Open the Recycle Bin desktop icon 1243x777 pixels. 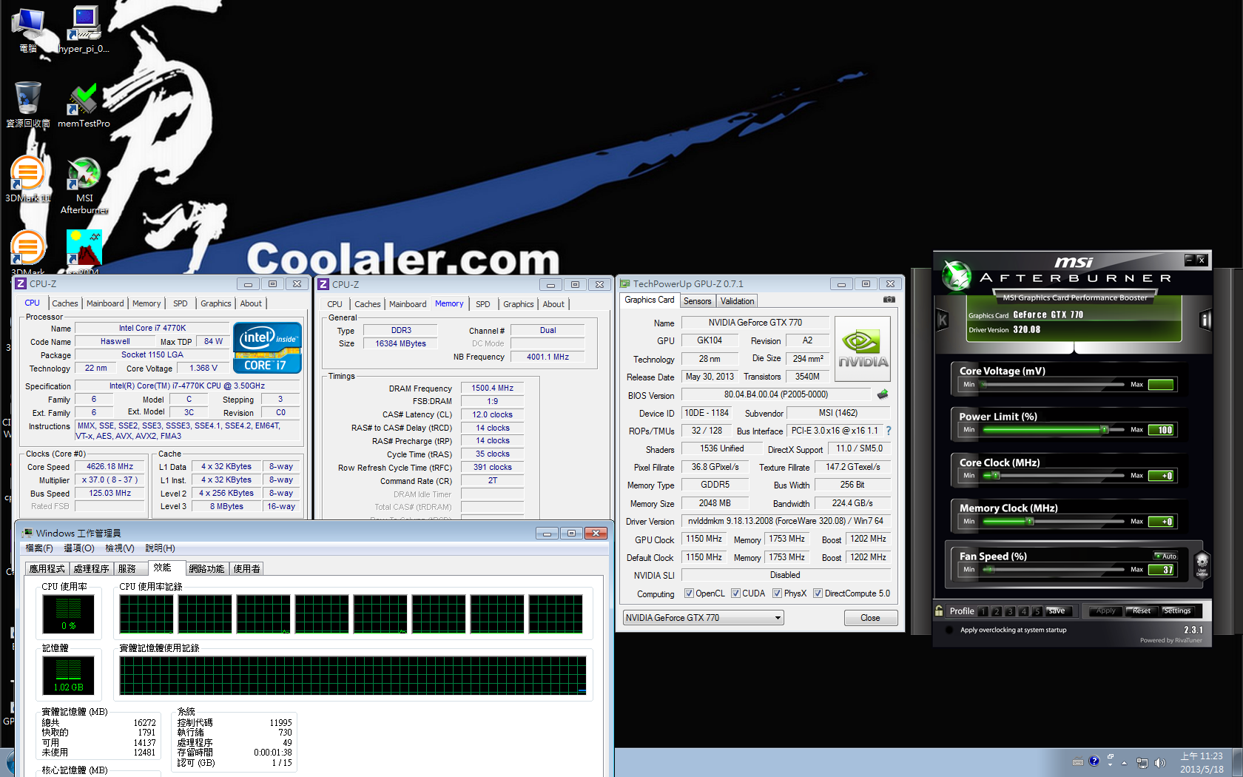(27, 105)
